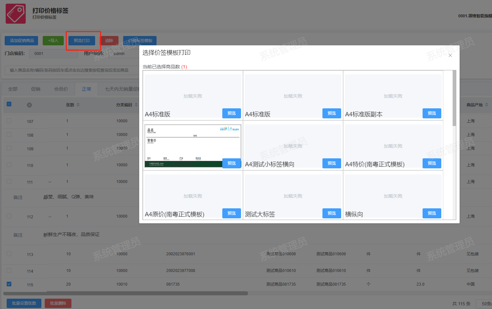Switch to the 会员价 tab

[61, 89]
